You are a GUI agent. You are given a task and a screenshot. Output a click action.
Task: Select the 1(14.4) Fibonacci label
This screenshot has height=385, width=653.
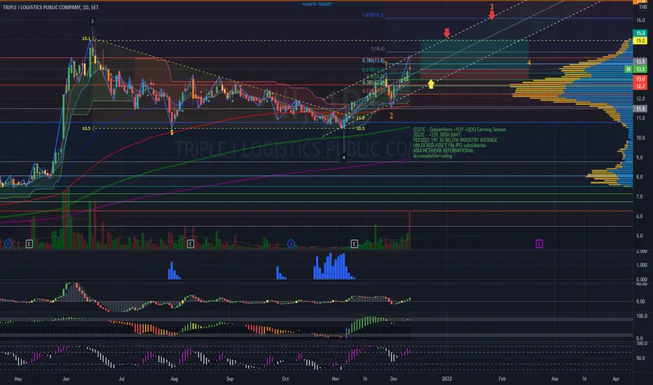point(378,49)
